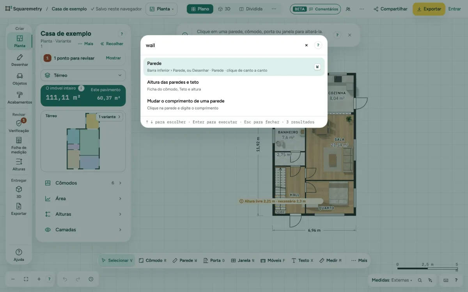Image resolution: width=468 pixels, height=292 pixels.
Task: Switch to the Plano view
Action: point(200,9)
